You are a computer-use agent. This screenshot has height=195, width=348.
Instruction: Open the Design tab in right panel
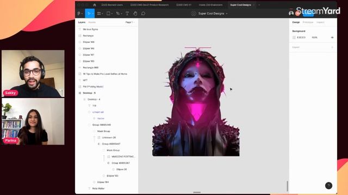(296, 22)
